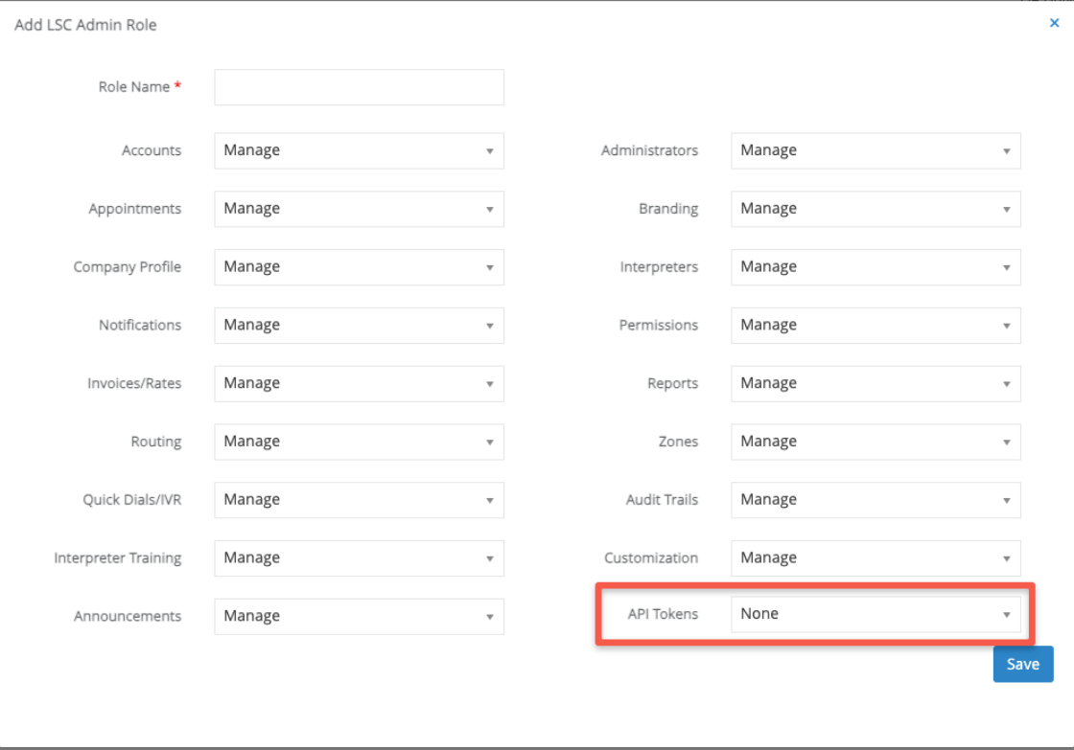Viewport: 1074px width, 750px height.
Task: Open the Quick Dials/IVR dropdown
Action: [x=359, y=500]
